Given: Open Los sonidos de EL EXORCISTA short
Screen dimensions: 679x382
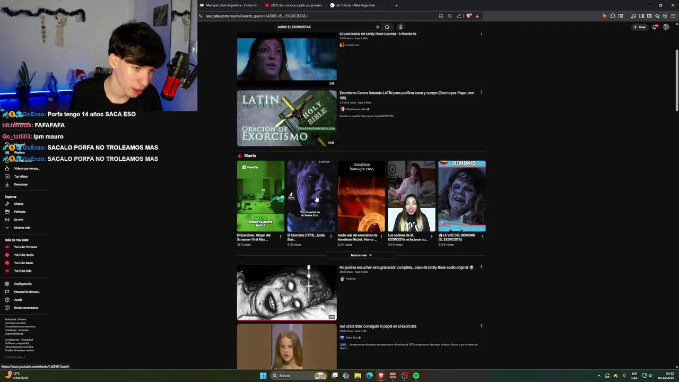Looking at the screenshot, I should pos(411,196).
